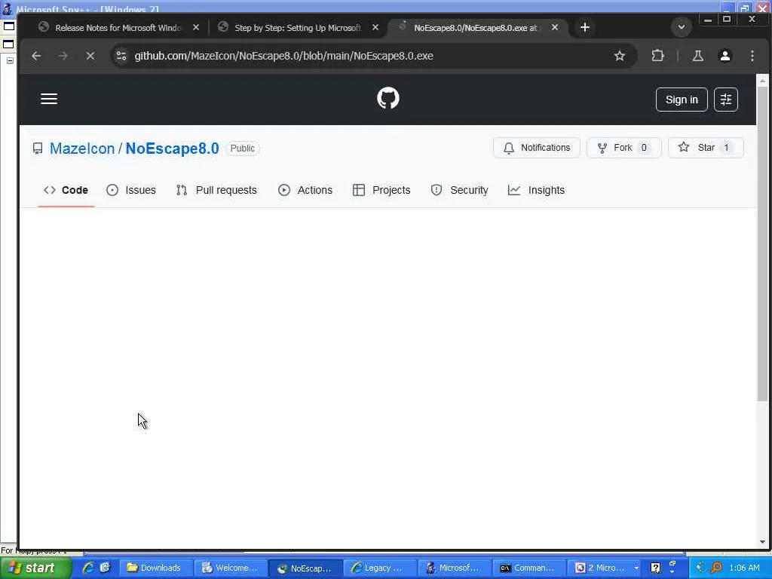Click the Sign in button
This screenshot has height=579, width=772.
pos(682,100)
